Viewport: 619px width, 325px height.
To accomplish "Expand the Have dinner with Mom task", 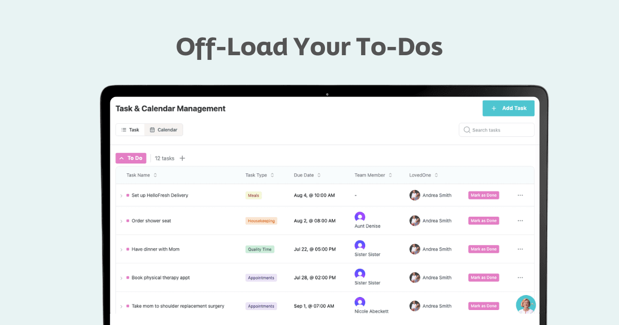I will [121, 249].
